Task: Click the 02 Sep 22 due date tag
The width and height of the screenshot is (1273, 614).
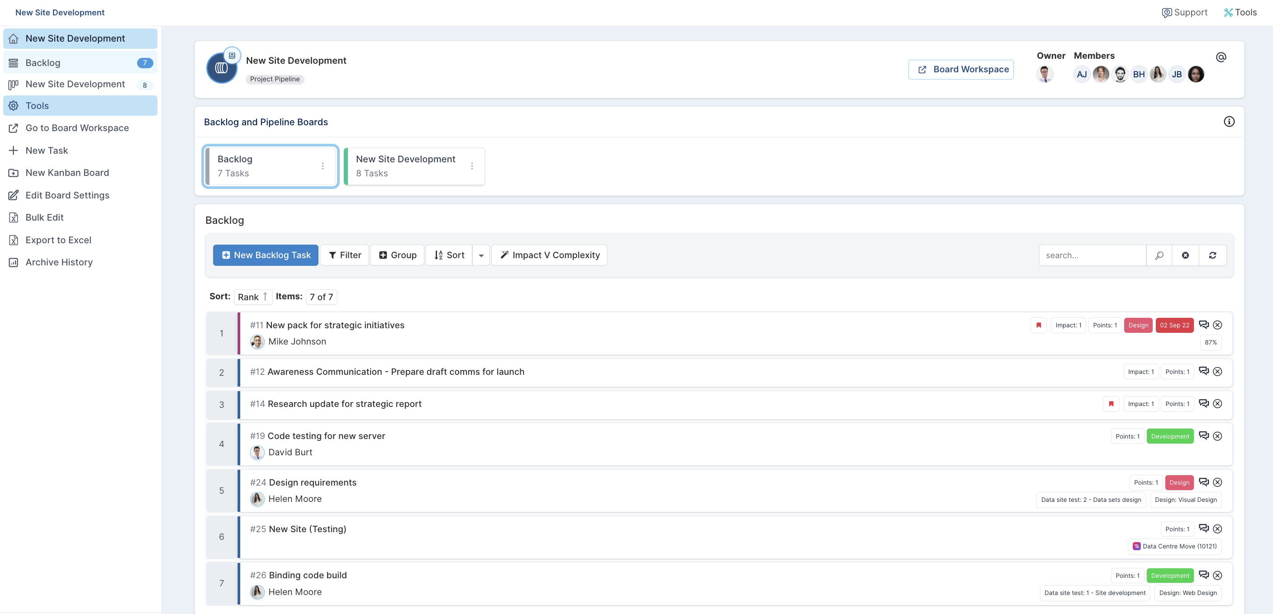Action: [1174, 325]
